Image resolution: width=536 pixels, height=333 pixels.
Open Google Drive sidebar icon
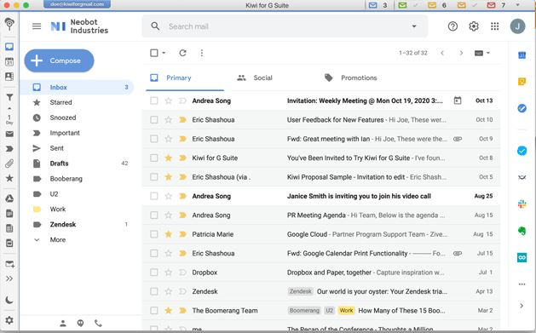tap(9, 198)
